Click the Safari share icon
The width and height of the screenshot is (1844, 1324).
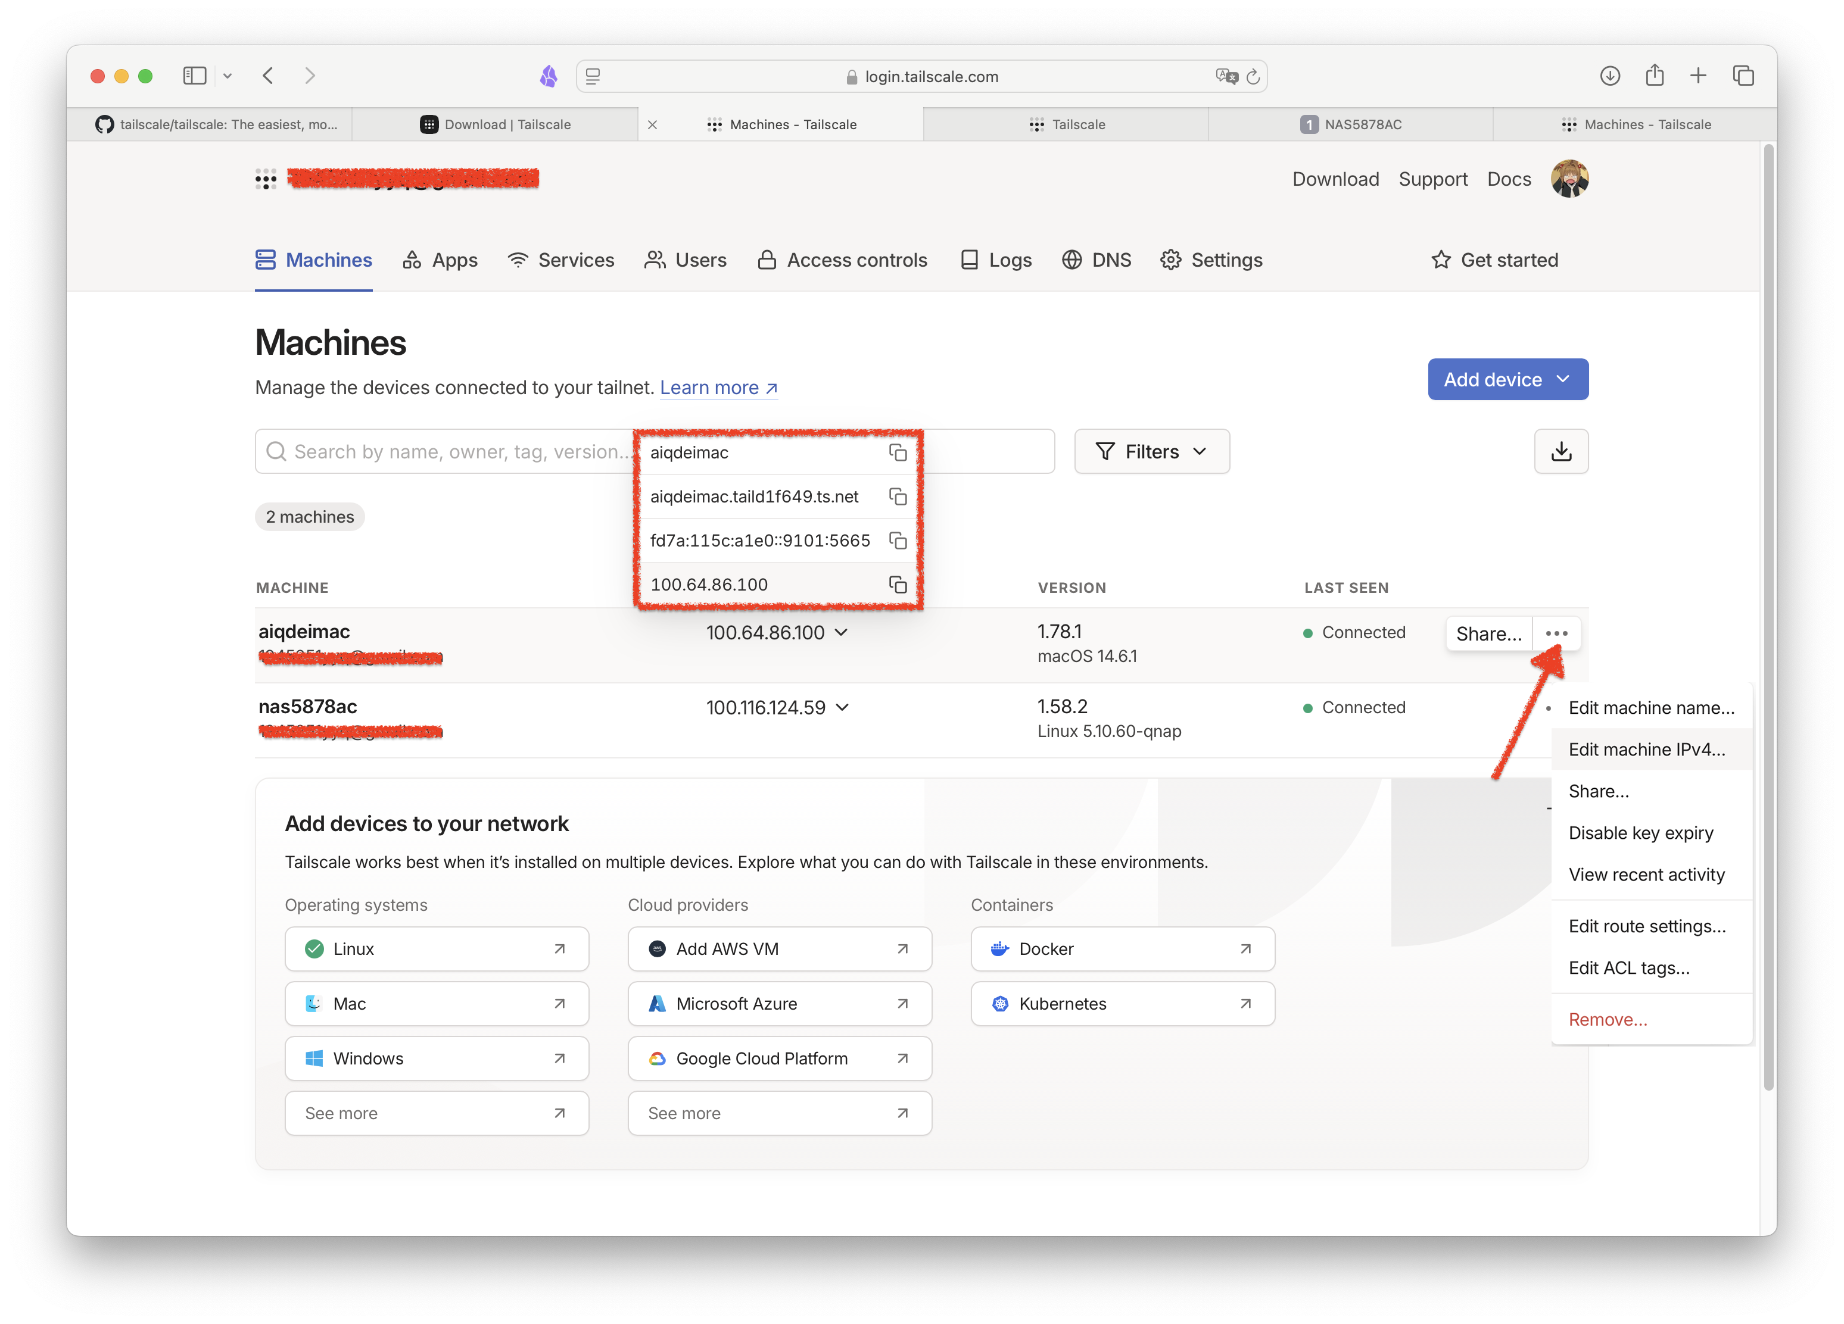(x=1655, y=76)
